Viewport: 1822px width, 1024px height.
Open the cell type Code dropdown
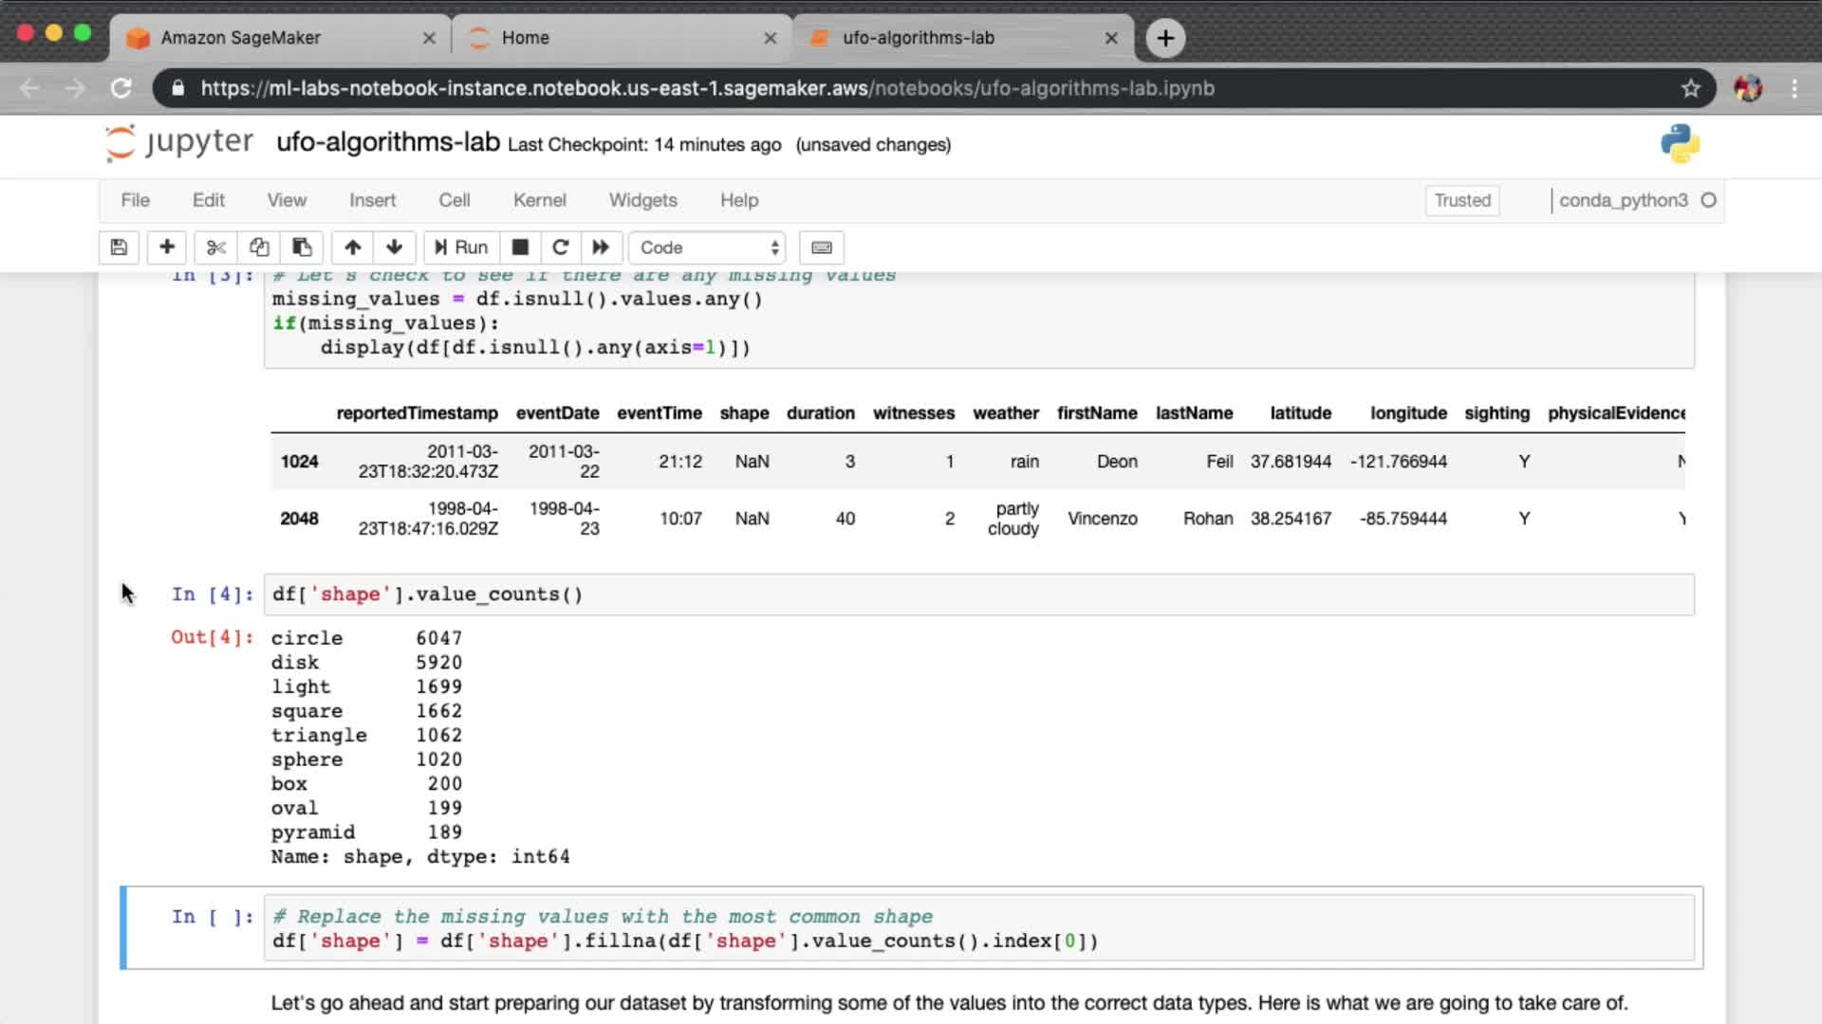(x=708, y=247)
